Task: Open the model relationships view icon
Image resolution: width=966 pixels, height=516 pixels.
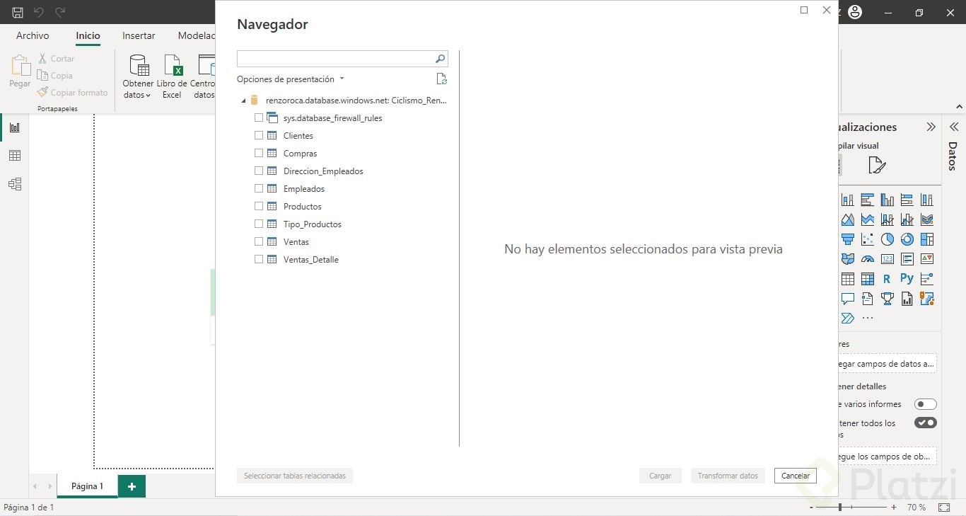Action: pos(14,184)
